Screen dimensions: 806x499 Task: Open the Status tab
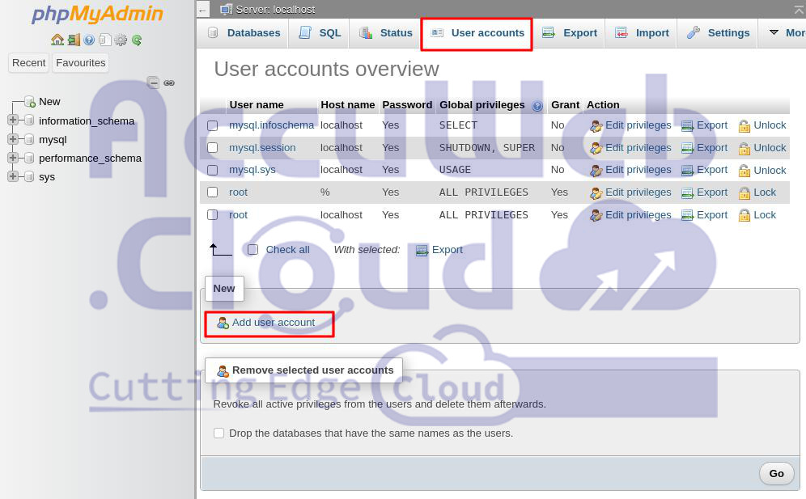[x=385, y=33]
